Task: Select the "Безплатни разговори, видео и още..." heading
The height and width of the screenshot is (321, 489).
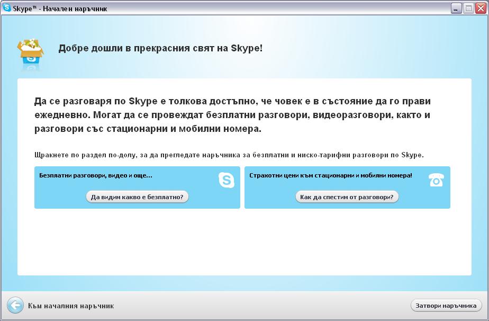Action: tap(96, 175)
